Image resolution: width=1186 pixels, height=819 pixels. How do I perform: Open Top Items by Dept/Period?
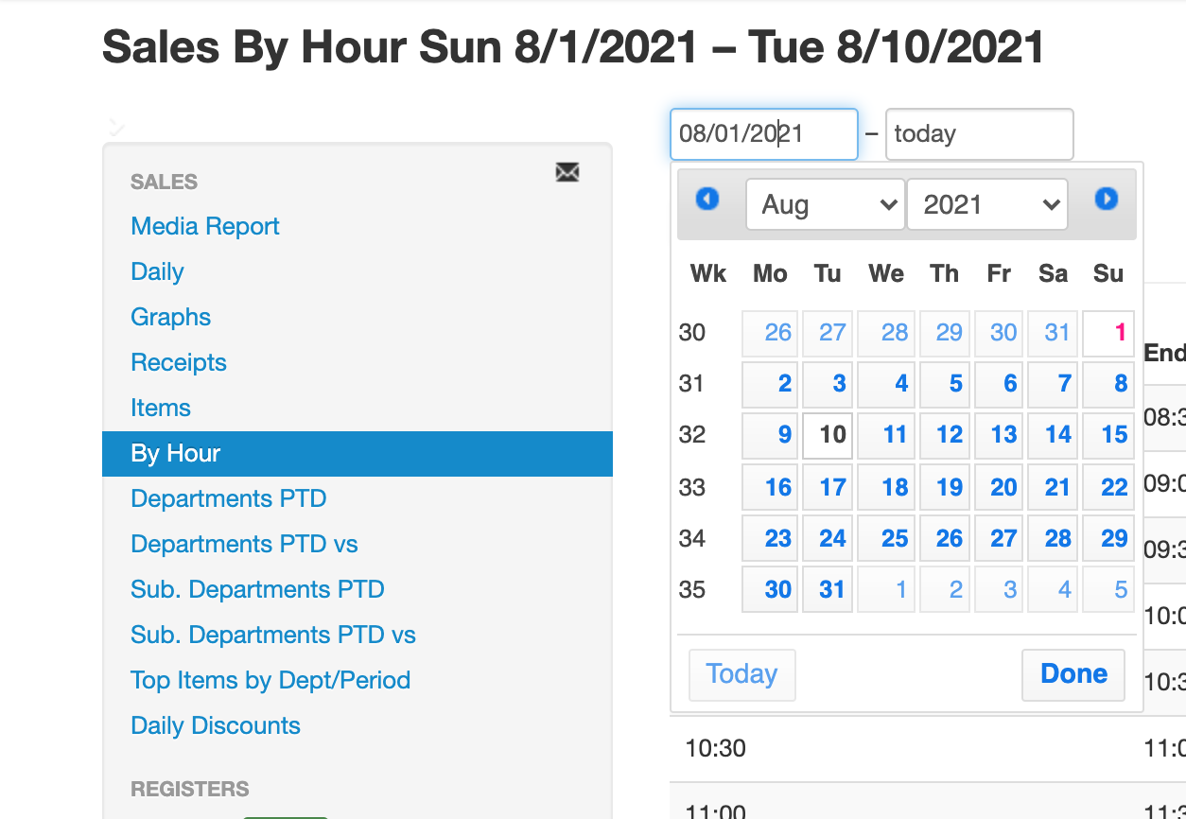[x=270, y=680]
